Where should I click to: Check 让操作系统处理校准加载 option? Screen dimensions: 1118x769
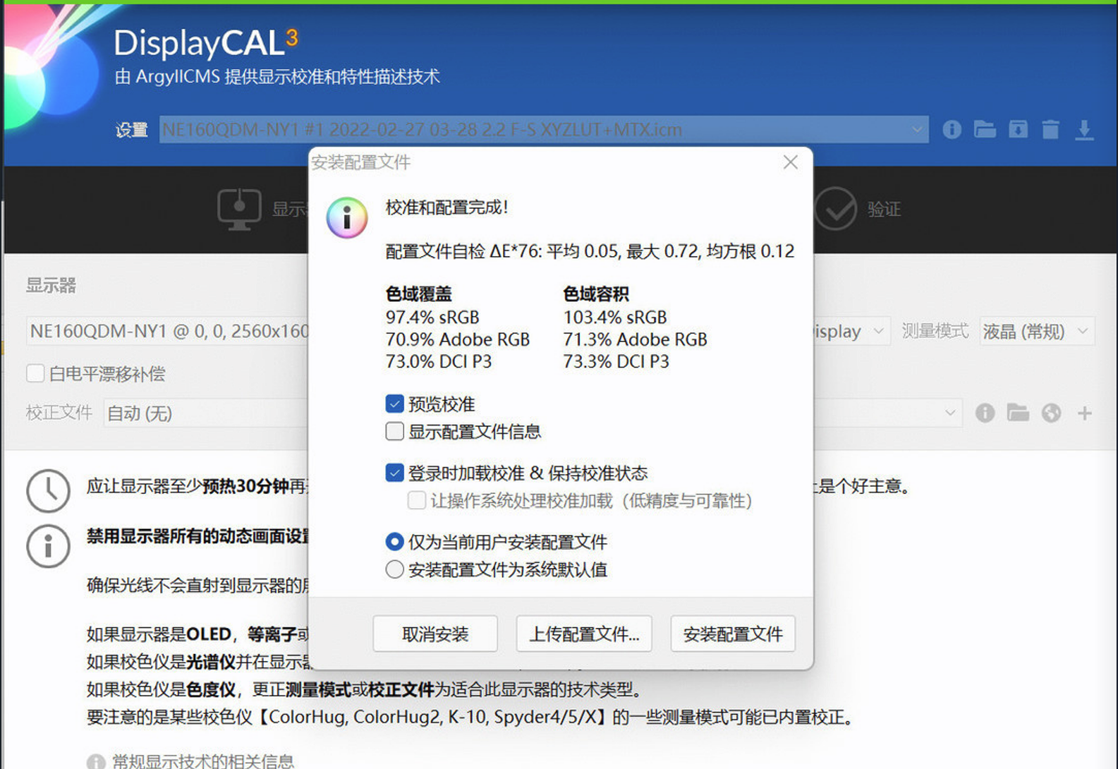[416, 500]
